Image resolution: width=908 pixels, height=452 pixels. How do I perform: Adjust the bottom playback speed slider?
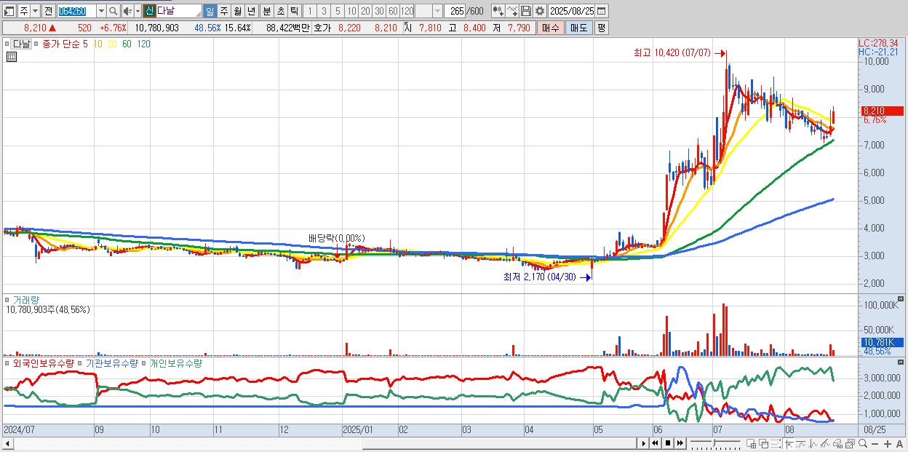(x=715, y=443)
